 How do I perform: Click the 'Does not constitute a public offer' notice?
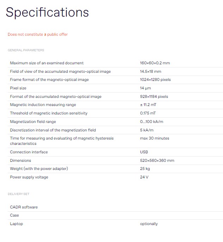(x=38, y=34)
